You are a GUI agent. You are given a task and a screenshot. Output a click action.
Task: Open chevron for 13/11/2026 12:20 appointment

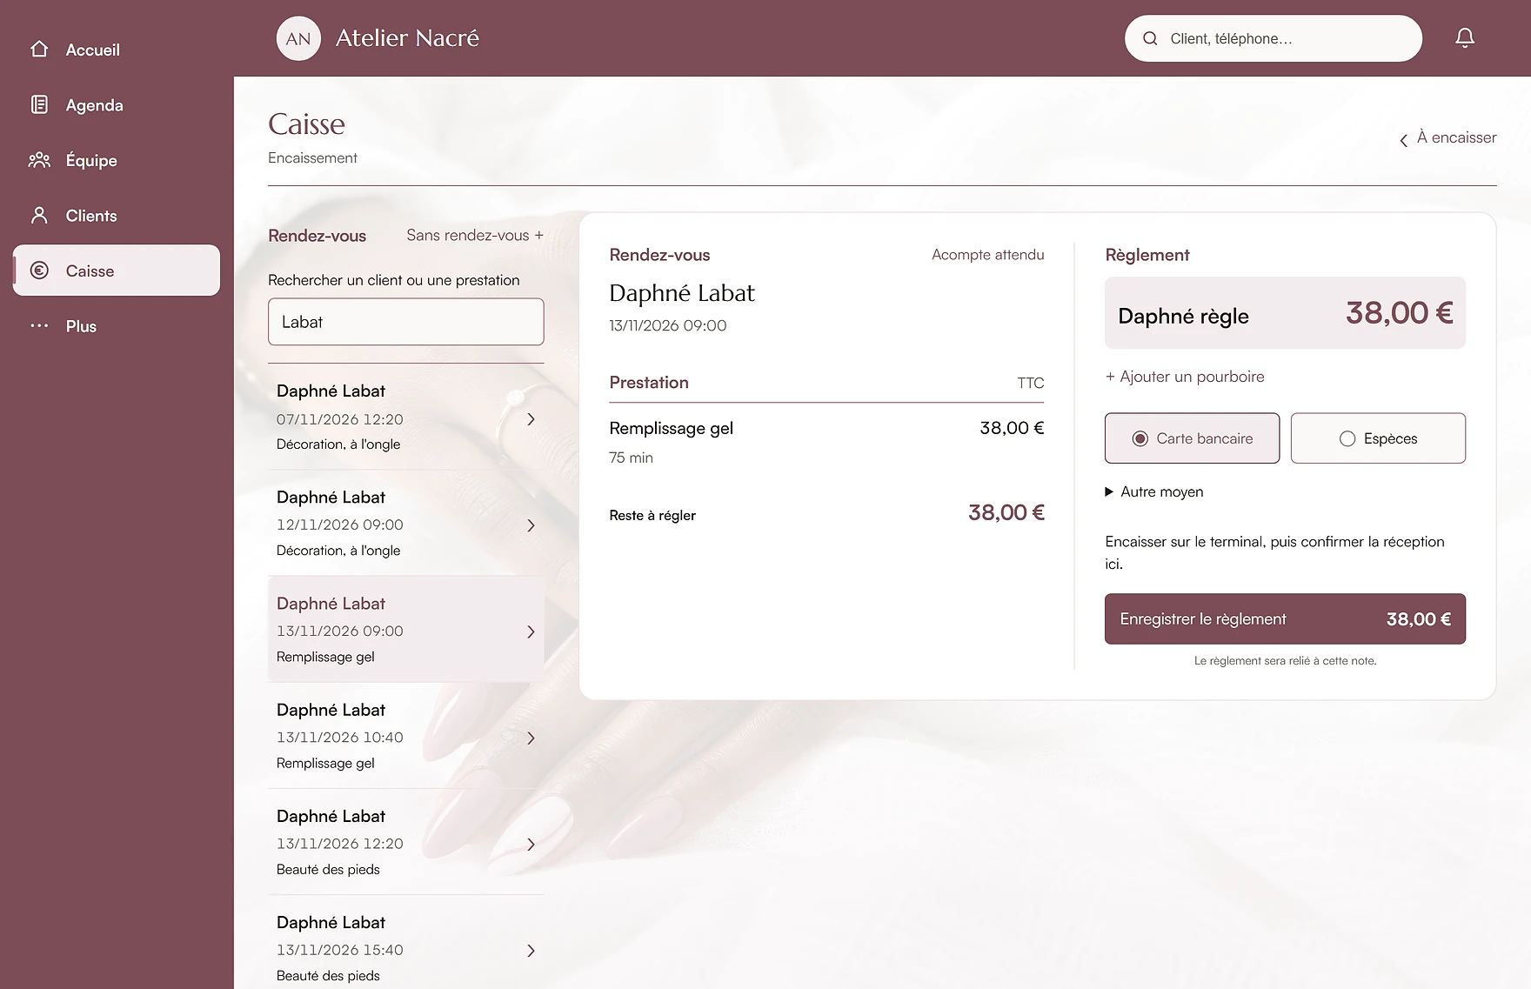point(531,845)
